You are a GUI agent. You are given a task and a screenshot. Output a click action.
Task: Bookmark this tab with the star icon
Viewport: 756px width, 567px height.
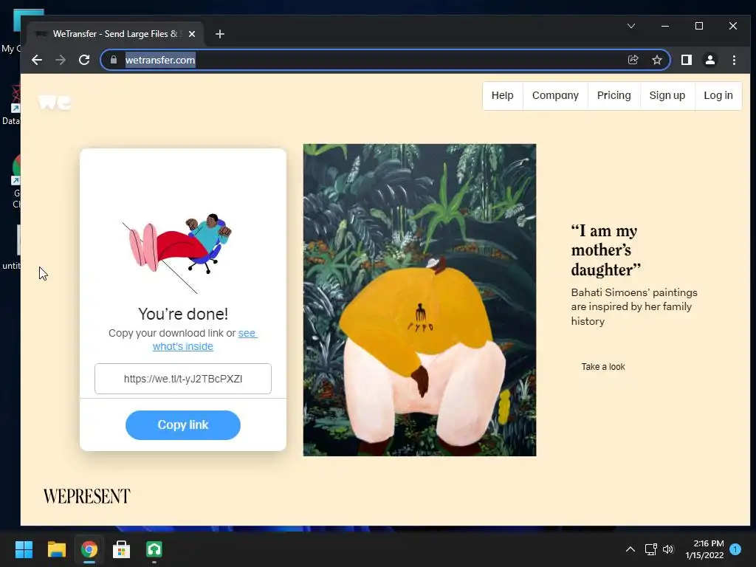click(x=656, y=60)
